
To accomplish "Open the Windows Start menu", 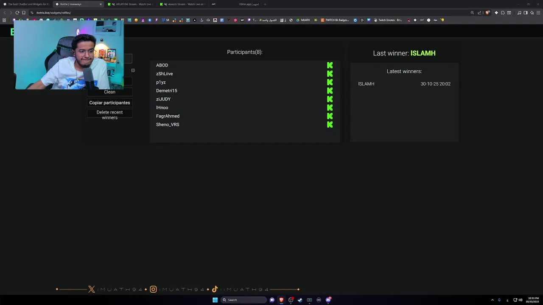I will (215, 300).
